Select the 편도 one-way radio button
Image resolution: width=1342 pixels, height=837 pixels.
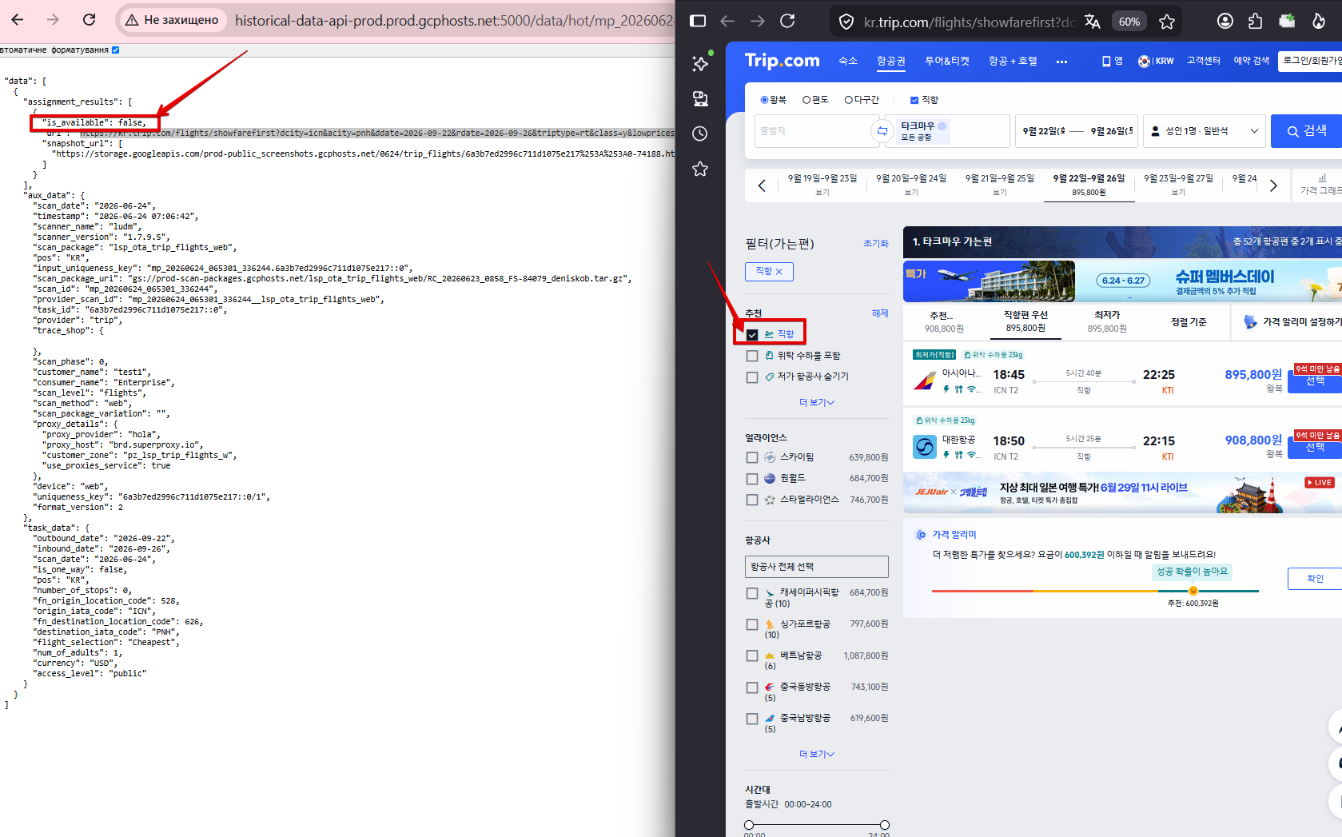pos(806,100)
